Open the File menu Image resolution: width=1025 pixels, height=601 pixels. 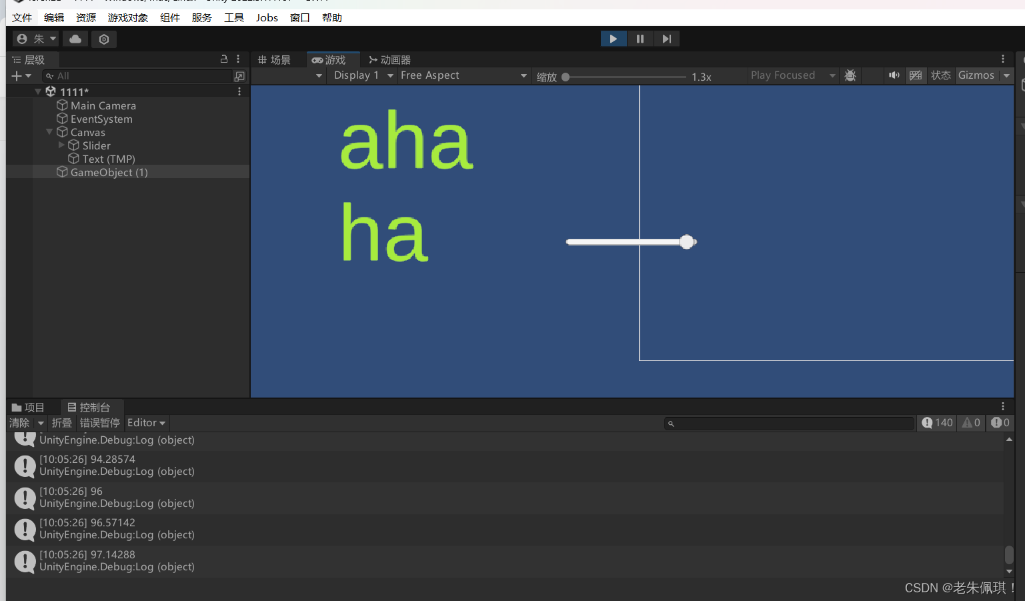point(22,18)
